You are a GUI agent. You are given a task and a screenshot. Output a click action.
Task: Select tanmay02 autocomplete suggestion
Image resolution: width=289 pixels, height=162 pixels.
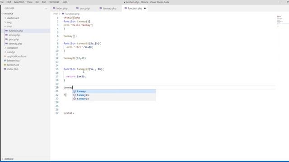click(x=114, y=99)
